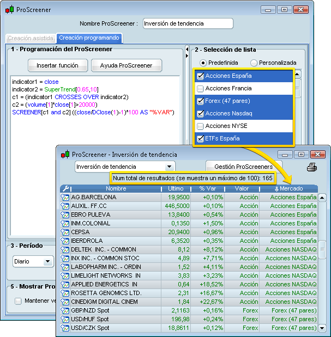
Task: Open chart icon for CINEDIGM DIGITAL row
Action: [65, 302]
